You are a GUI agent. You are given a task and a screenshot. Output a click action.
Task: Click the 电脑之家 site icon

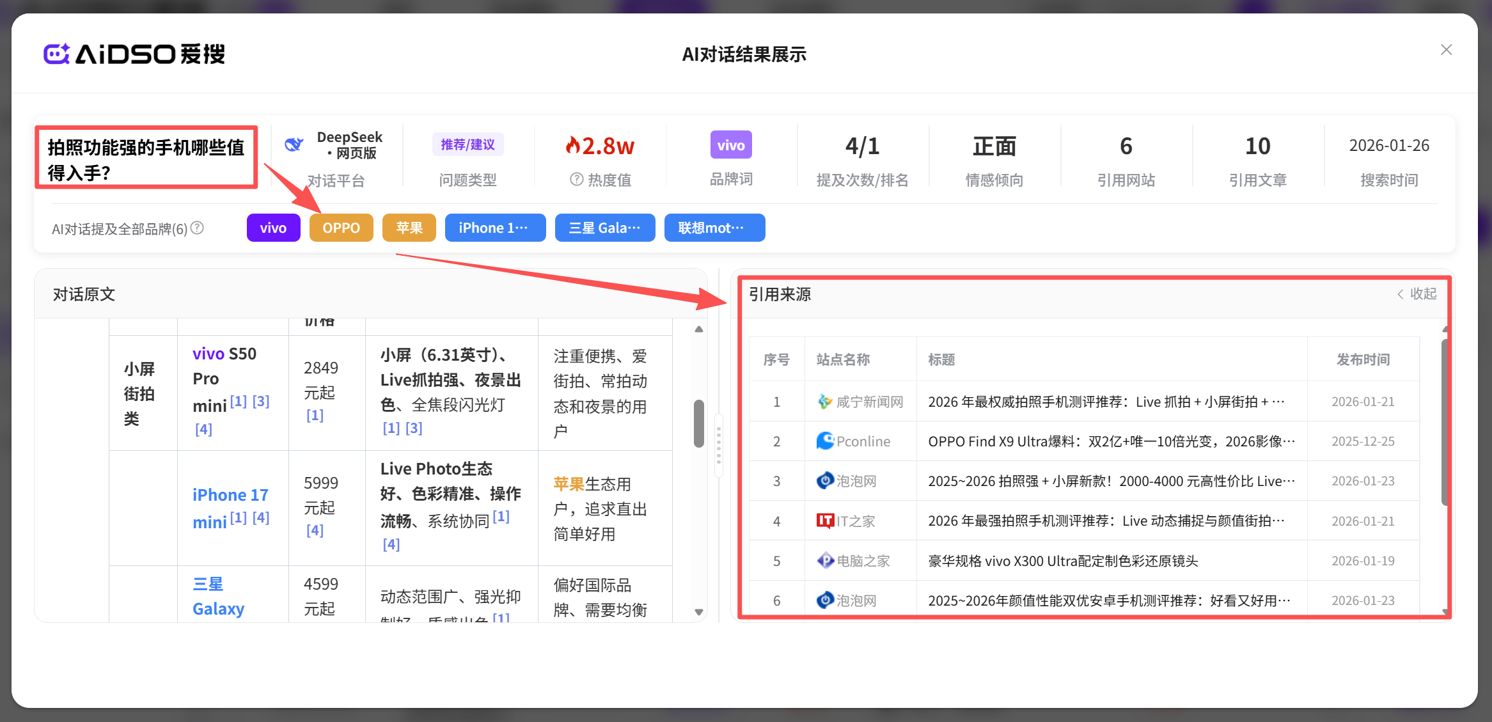pyautogui.click(x=825, y=561)
